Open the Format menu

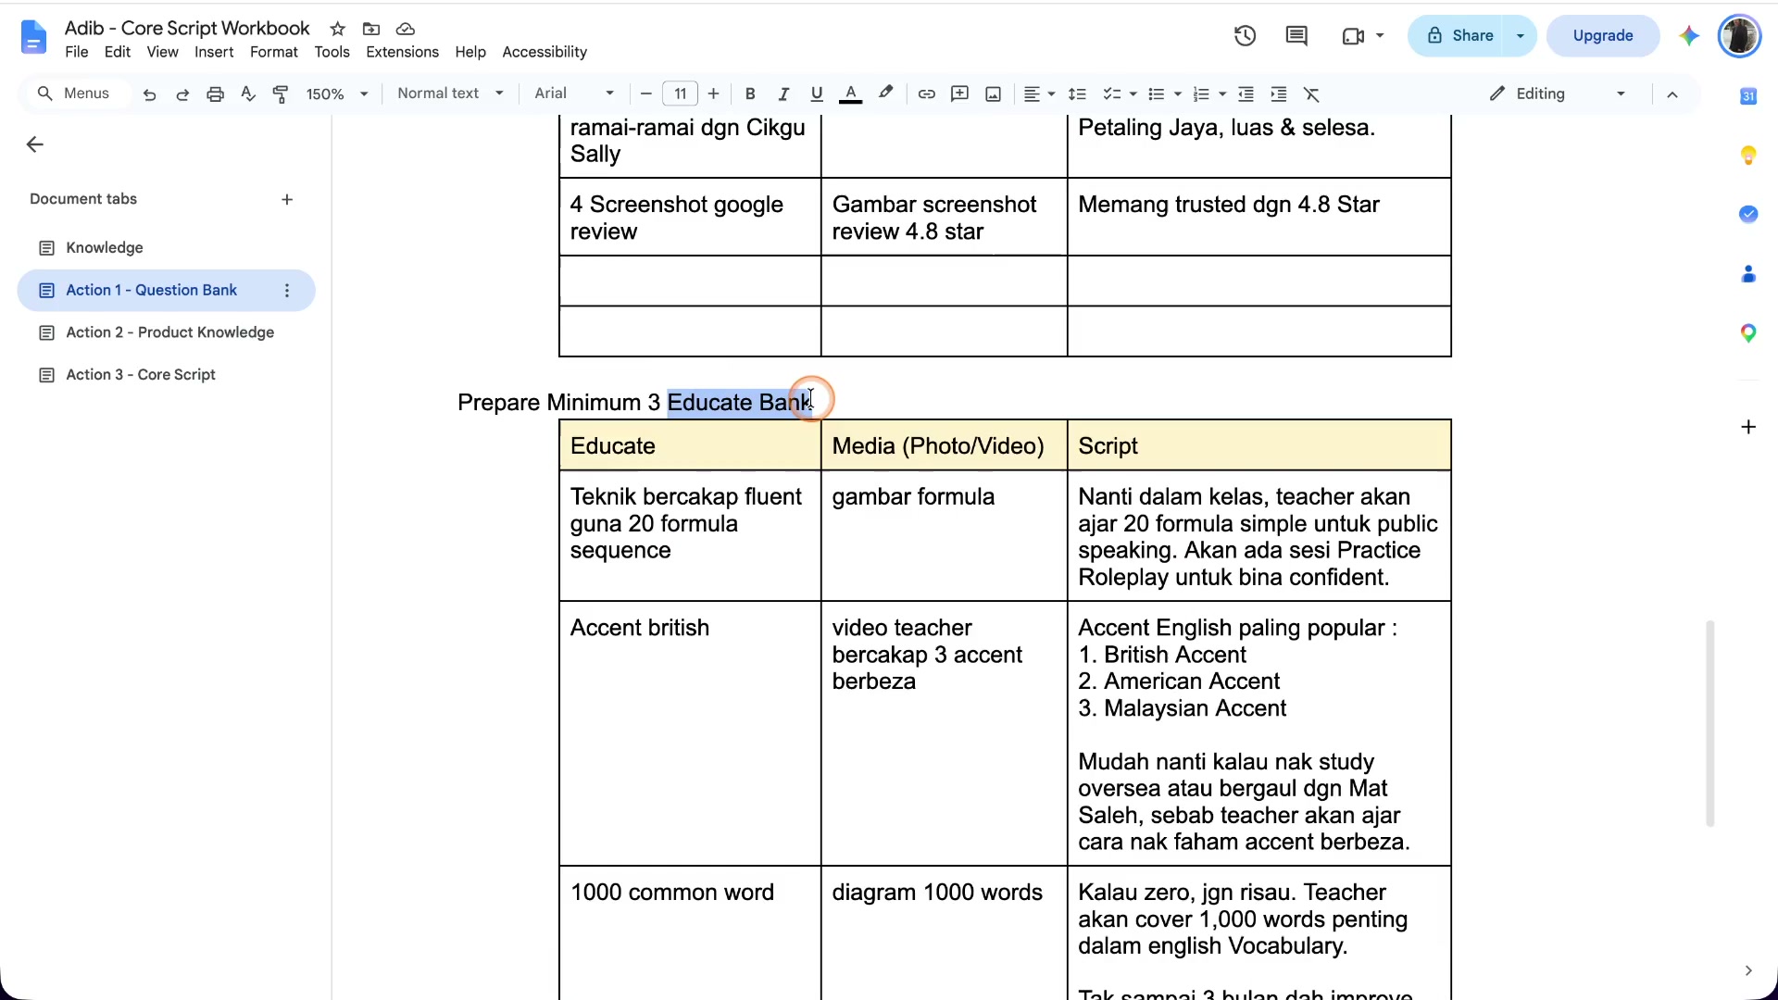coord(273,53)
